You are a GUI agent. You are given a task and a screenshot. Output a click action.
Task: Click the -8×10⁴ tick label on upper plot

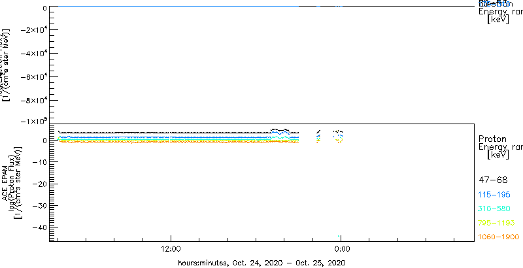[x=33, y=100]
